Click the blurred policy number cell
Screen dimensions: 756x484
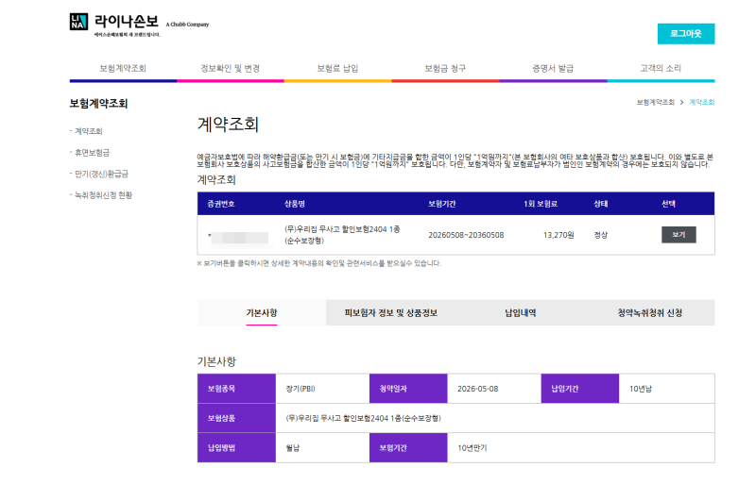click(240, 238)
